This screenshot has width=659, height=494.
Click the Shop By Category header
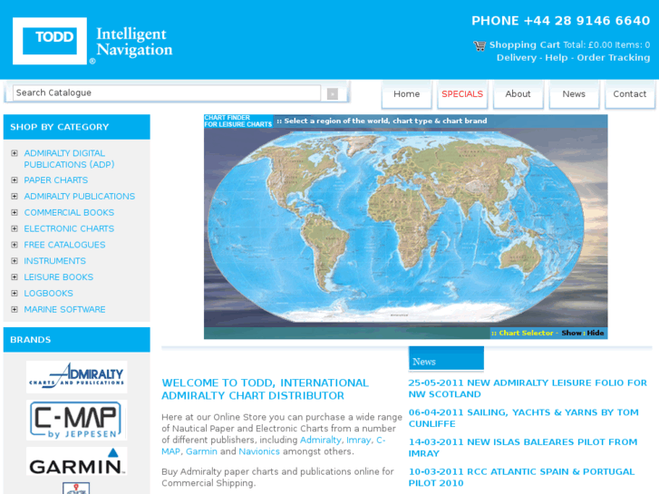(76, 127)
